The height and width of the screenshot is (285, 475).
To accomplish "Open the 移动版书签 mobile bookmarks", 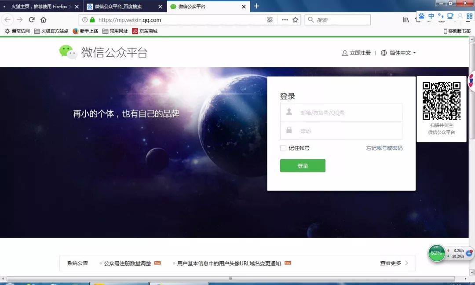I will pos(457,31).
